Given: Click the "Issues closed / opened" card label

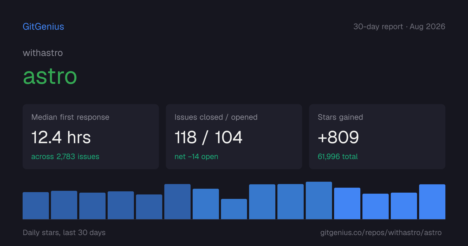Looking at the screenshot, I should click(x=216, y=117).
